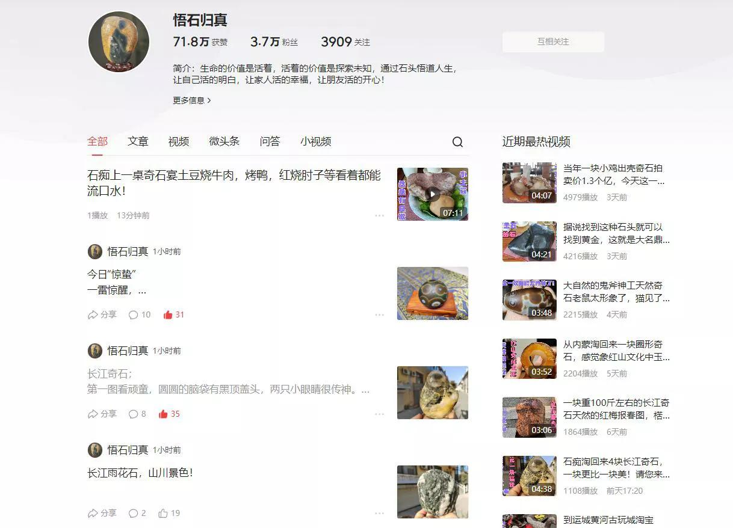
Task: Open the 红梅报春图 video thumbnail
Action: (529, 417)
